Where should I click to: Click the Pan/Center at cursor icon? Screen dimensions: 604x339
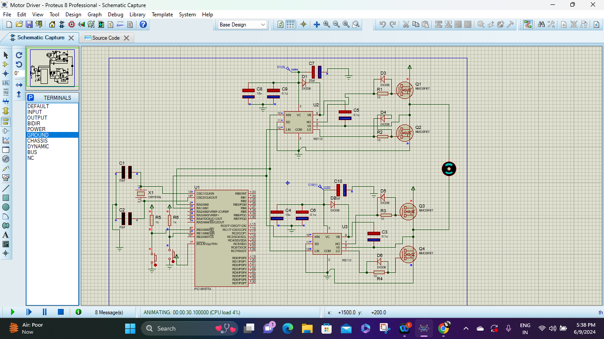click(317, 24)
